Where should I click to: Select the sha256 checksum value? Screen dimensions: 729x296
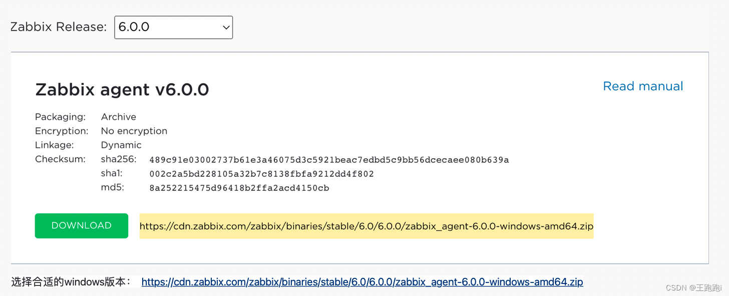(x=329, y=159)
